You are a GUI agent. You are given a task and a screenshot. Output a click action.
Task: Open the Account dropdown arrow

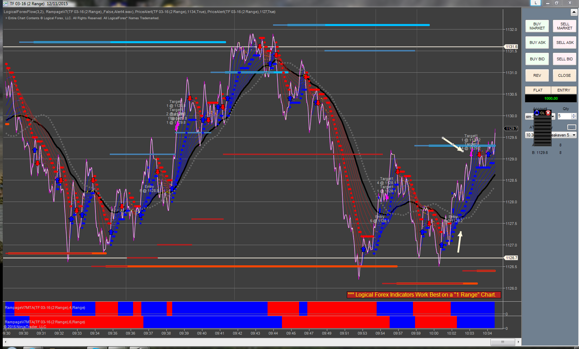coord(553,117)
